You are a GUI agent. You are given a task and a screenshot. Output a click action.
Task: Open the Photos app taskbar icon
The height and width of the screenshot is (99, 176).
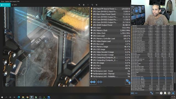pyautogui.click(x=49, y=97)
